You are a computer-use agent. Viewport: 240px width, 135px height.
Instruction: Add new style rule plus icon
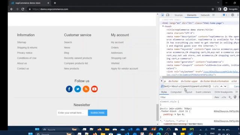tap(230, 97)
